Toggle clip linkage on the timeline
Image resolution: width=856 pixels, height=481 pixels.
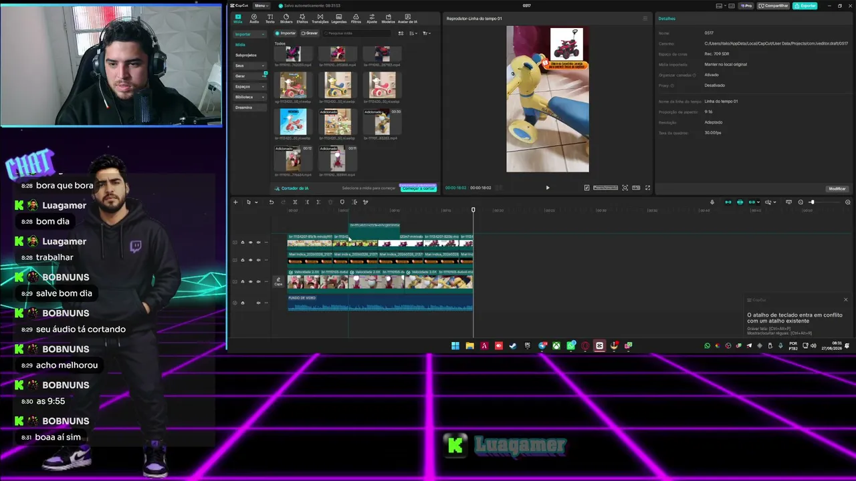click(752, 202)
